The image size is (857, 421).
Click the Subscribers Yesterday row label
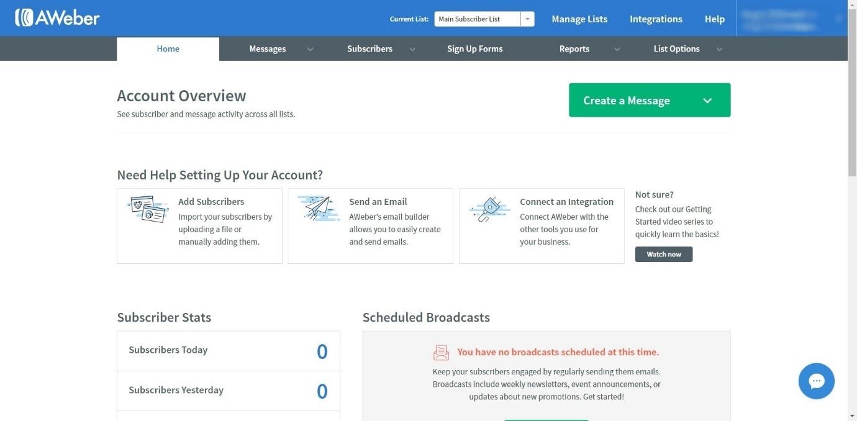tap(176, 390)
